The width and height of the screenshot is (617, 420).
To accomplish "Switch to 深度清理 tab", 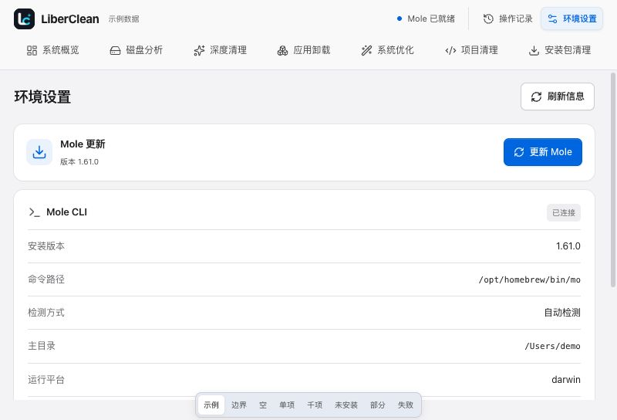I will 221,50.
